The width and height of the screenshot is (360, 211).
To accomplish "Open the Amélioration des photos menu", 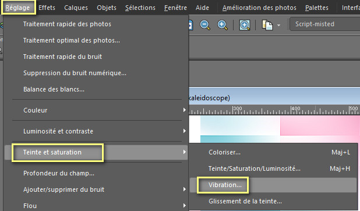I will (x=259, y=8).
